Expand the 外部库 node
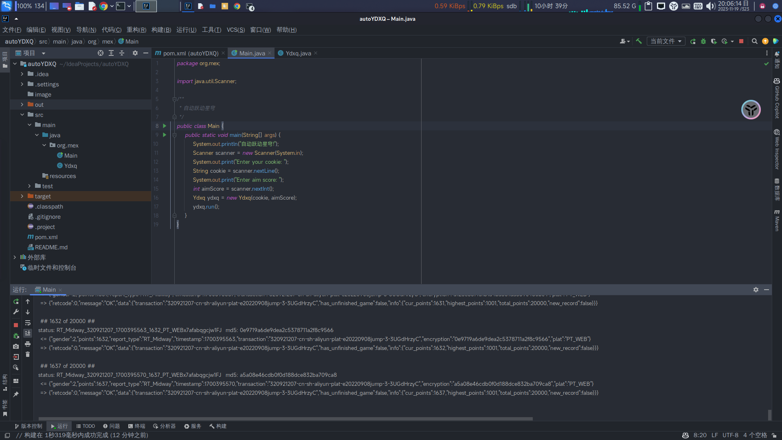The image size is (782, 440). pos(15,257)
